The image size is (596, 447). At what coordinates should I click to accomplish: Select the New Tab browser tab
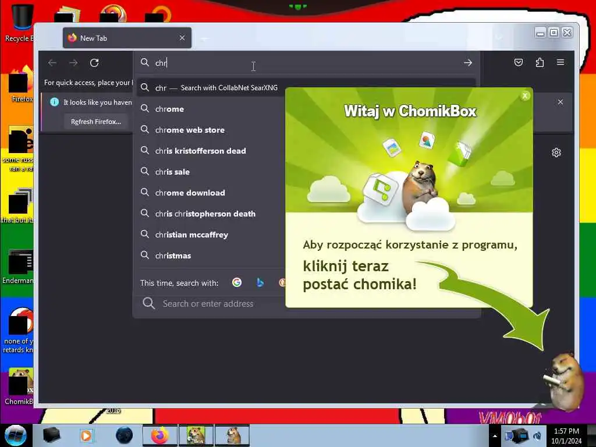tap(127, 38)
